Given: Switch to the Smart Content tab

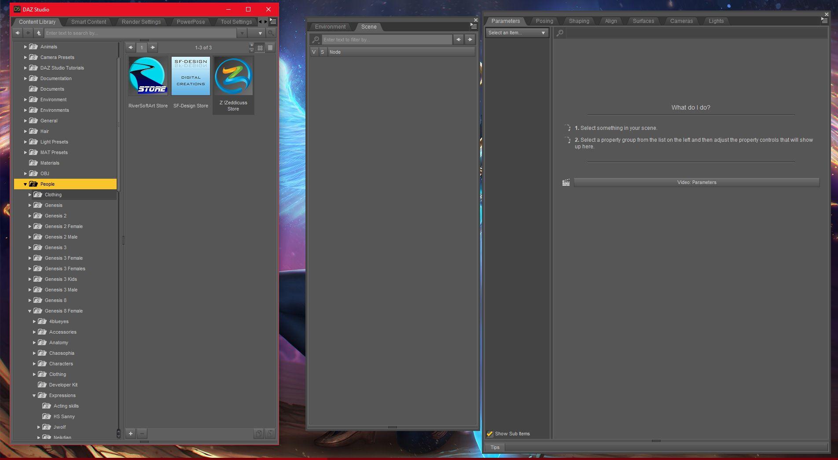Looking at the screenshot, I should [88, 22].
